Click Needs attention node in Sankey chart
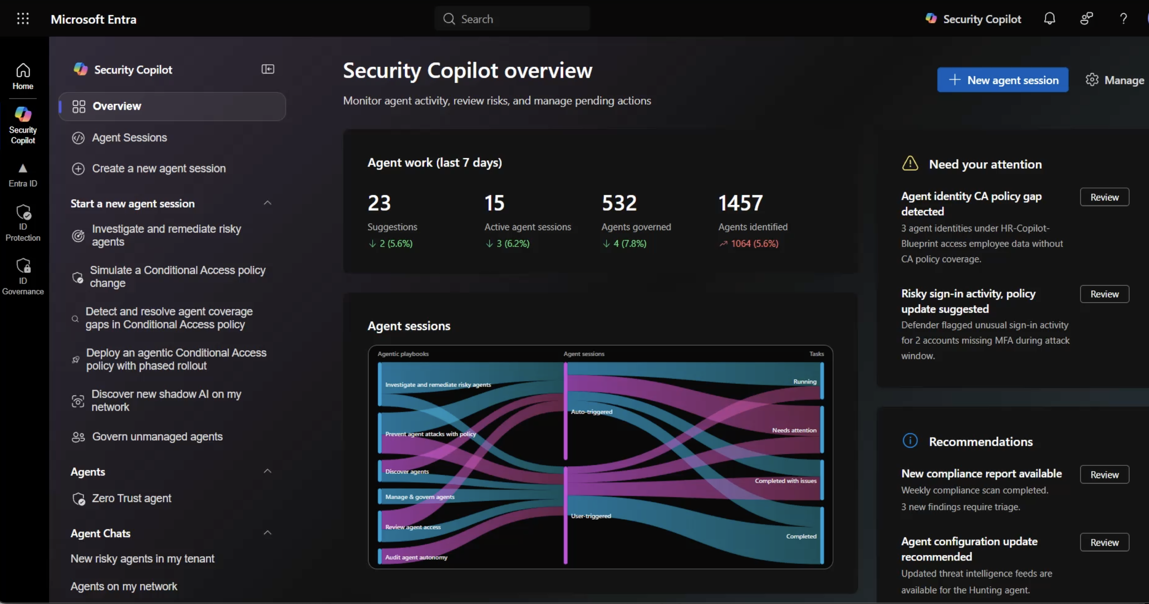The image size is (1149, 604). point(822,430)
